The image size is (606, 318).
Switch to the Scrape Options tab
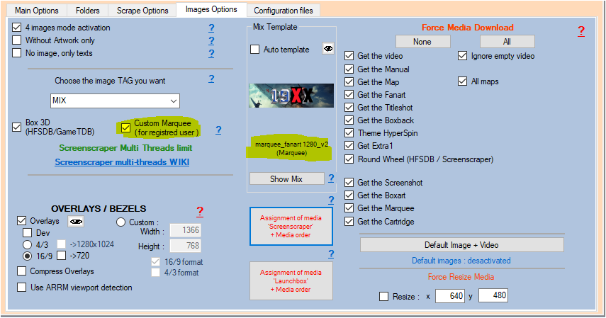(141, 11)
